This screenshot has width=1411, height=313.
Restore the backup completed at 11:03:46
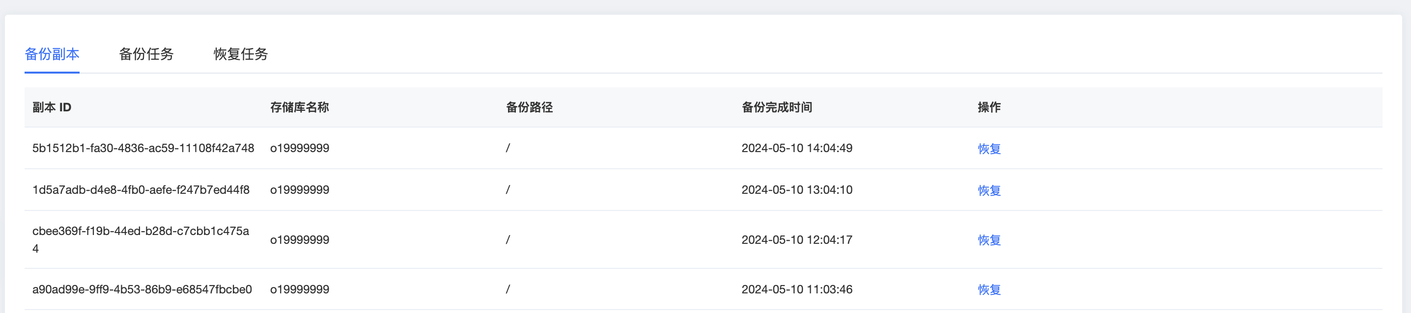point(988,289)
